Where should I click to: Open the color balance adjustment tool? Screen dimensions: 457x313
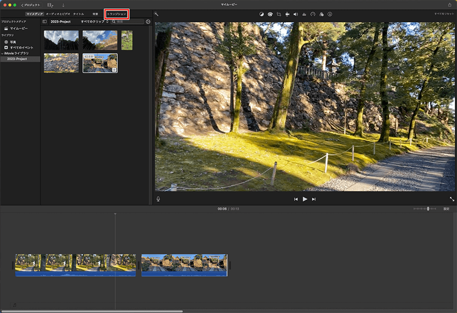262,14
